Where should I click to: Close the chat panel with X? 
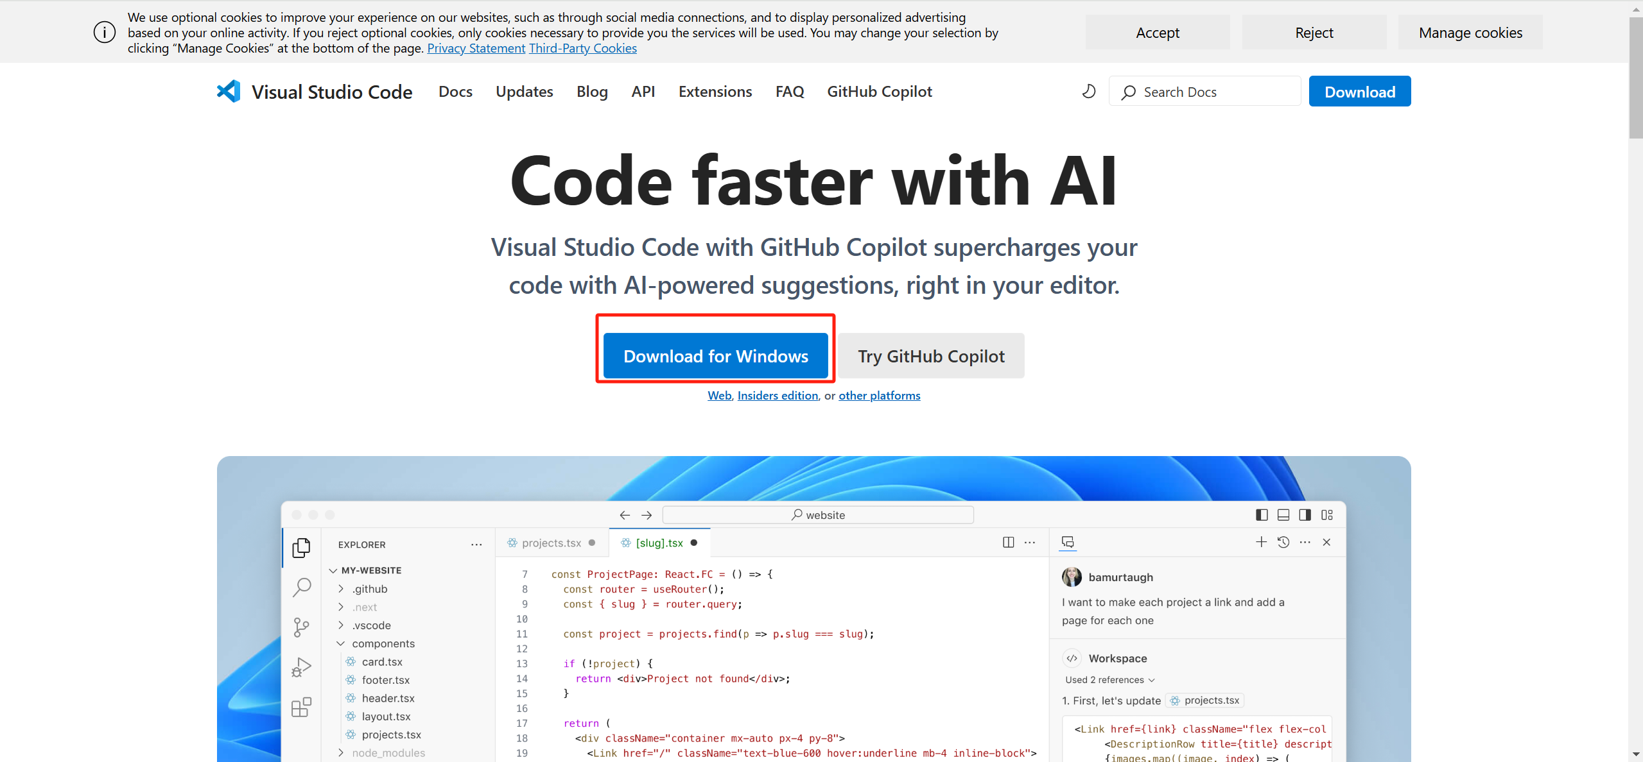point(1326,542)
